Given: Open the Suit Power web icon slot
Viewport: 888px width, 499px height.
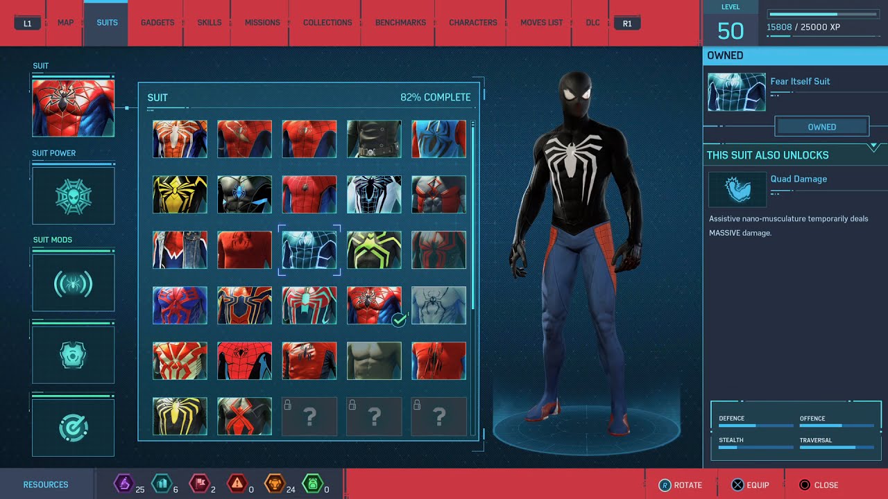Looking at the screenshot, I should coord(73,195).
